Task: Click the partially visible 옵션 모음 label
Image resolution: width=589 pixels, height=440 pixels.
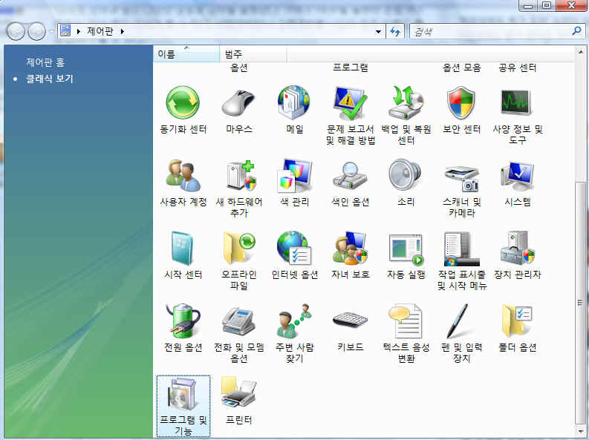Action: [x=462, y=68]
